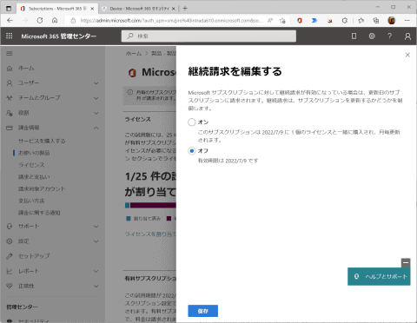The image size is (417, 323).
Task: Click the red arrow extension icon
Action: pos(329,21)
